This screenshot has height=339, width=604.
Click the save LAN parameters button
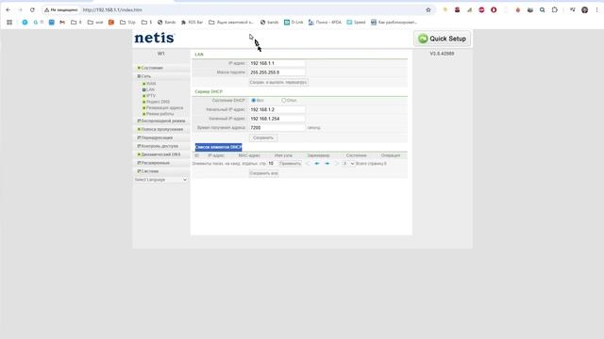click(278, 82)
